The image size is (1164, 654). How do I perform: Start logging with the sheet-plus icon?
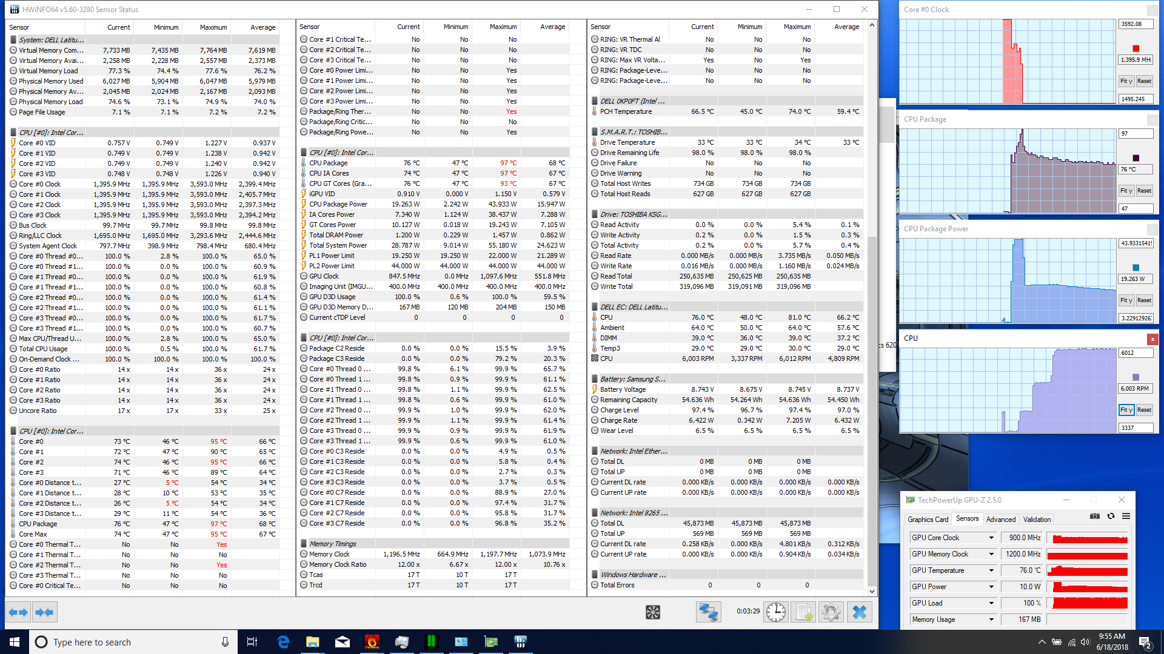pos(804,612)
